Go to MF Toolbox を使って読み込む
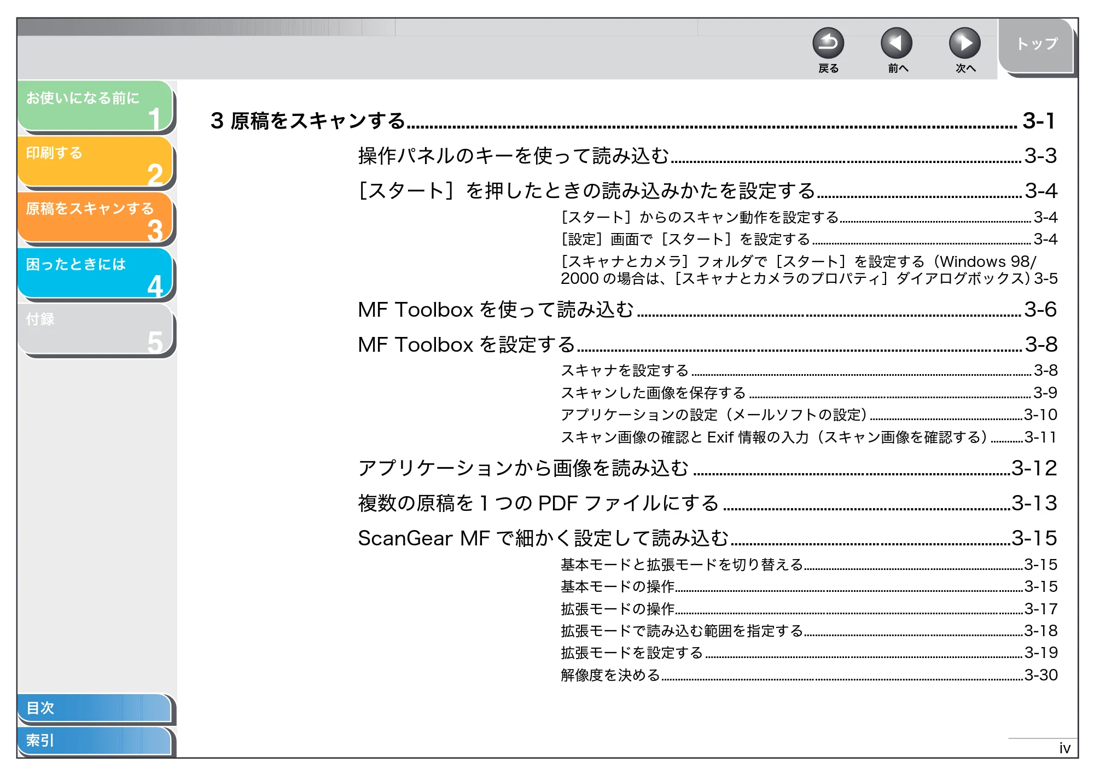This screenshot has width=1094, height=774. coord(707,310)
